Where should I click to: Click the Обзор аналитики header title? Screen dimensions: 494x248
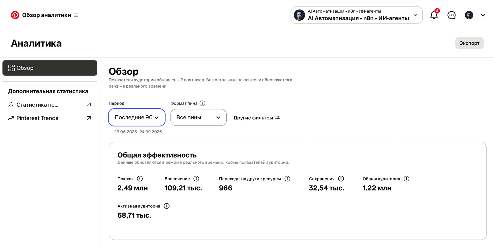47,15
